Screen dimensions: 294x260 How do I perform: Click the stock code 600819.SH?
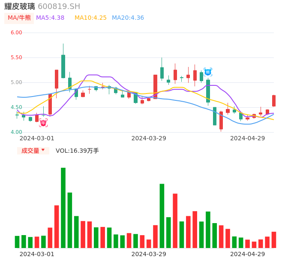point(59,6)
